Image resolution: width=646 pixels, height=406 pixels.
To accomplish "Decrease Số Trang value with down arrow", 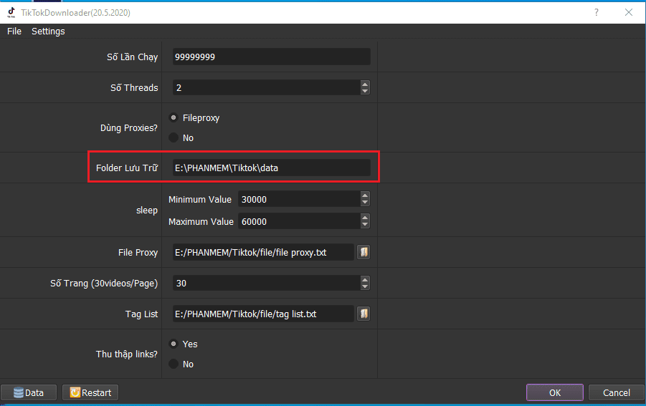I will pyautogui.click(x=365, y=286).
